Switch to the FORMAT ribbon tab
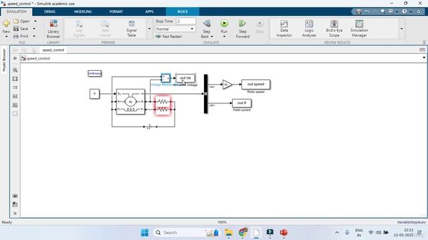Screen dimensions: 428x240 pos(116,12)
